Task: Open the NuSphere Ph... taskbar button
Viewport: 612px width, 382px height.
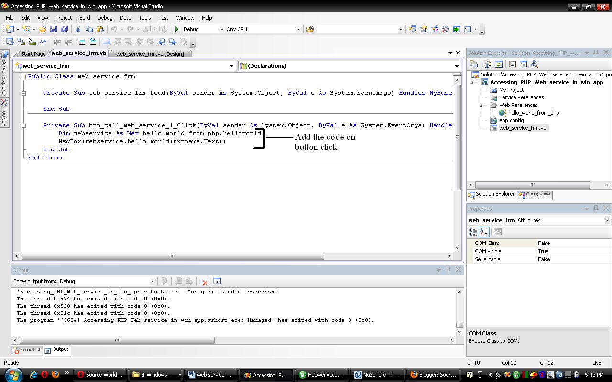Action: pyautogui.click(x=376, y=375)
